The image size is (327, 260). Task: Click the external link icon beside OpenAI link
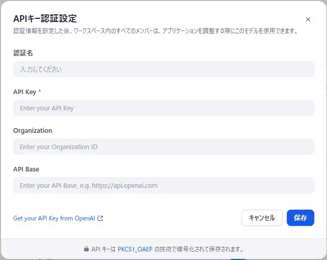tap(100, 218)
